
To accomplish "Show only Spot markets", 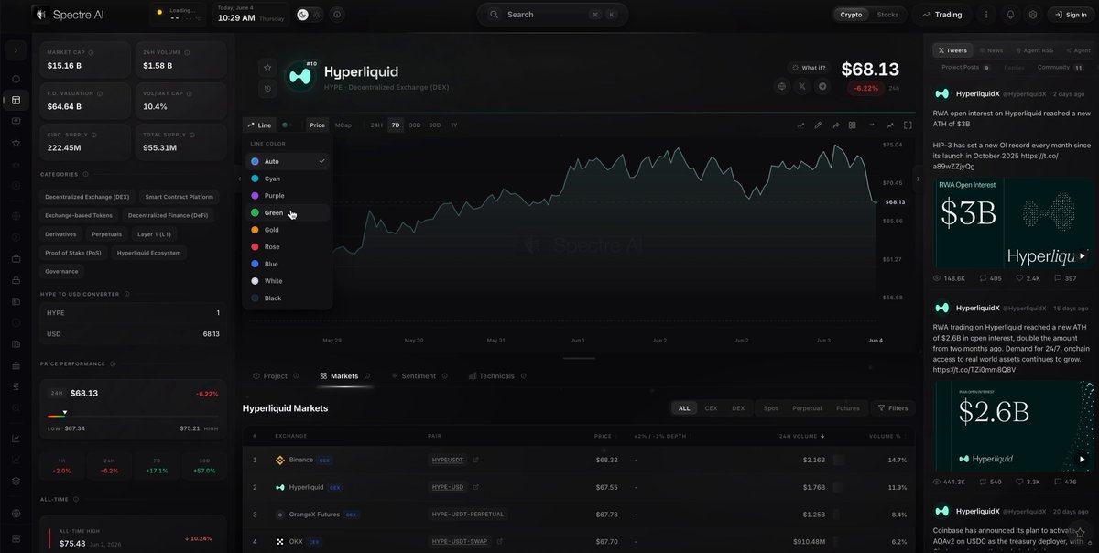I will point(770,408).
